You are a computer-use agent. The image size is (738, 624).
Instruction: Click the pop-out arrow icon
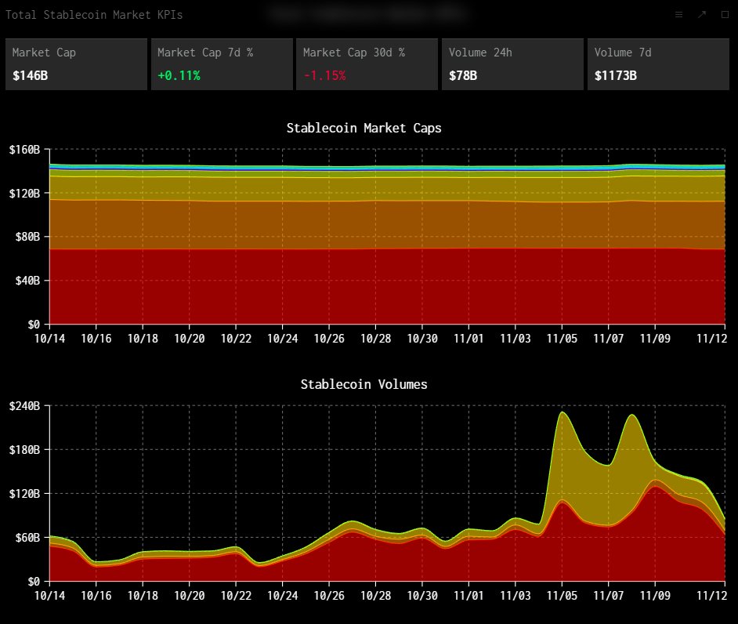click(702, 15)
